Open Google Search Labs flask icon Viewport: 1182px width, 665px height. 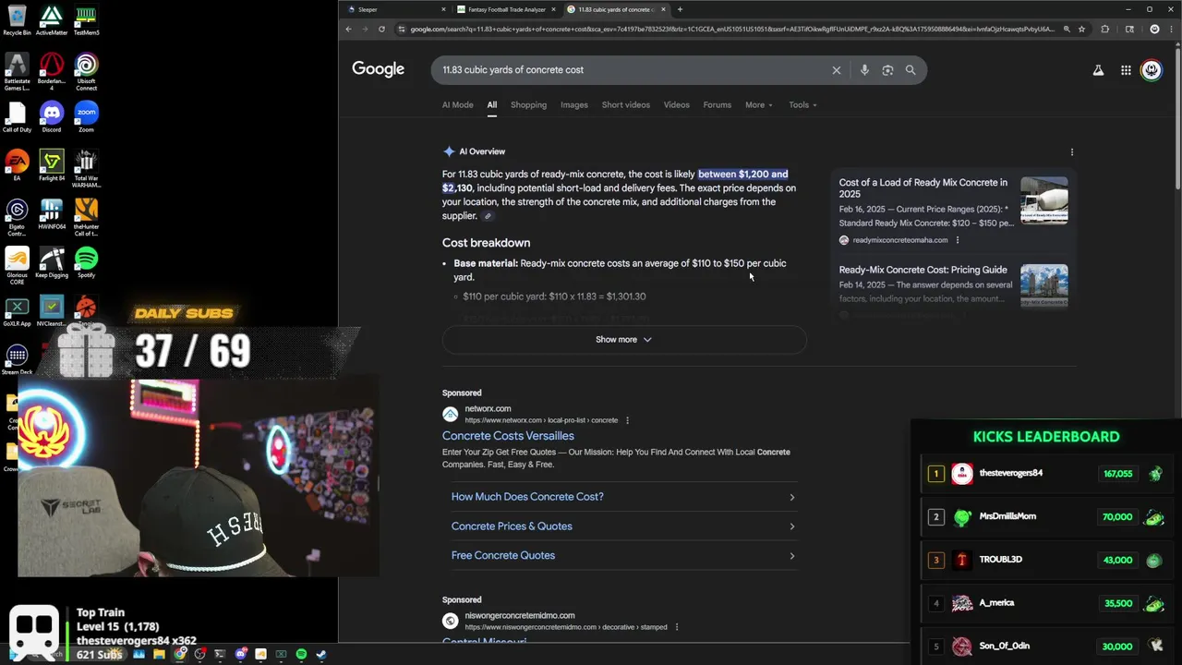[x=1098, y=70]
